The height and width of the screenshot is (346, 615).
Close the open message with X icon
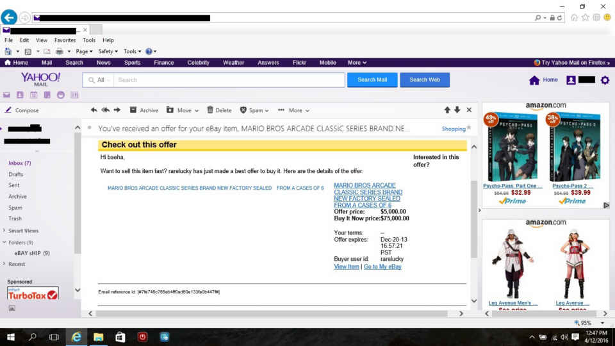[x=469, y=110]
